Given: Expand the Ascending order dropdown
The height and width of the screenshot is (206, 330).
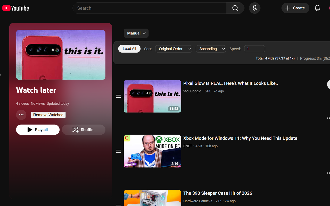Looking at the screenshot, I should pyautogui.click(x=211, y=49).
